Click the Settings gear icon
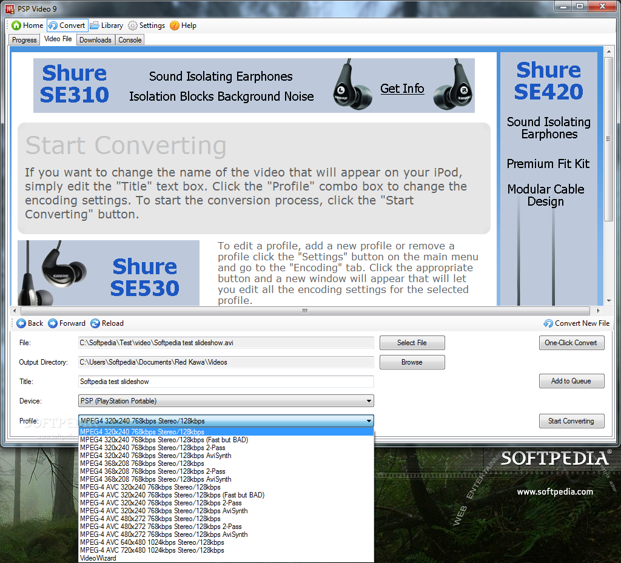Viewport: 621px width, 563px height. point(133,25)
